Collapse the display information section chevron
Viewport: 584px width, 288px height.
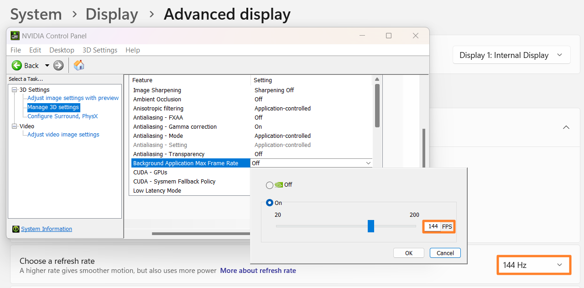[x=566, y=127]
